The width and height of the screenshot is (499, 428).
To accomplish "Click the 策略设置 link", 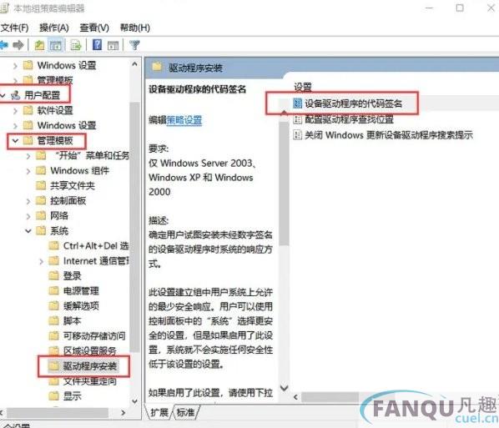I will click(x=184, y=120).
